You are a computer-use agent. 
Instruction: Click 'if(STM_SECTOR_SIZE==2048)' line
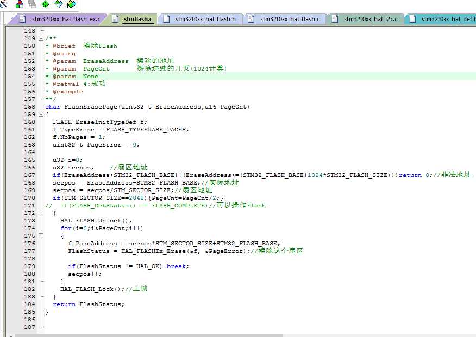point(138,198)
